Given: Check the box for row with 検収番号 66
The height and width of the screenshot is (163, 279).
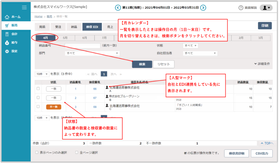Looking at the screenshot, I should coord(38,89).
